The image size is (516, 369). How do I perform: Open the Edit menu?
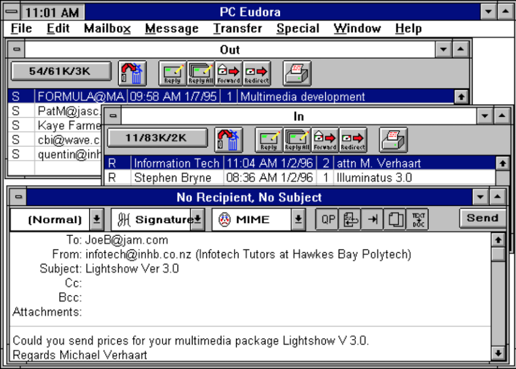click(x=58, y=29)
